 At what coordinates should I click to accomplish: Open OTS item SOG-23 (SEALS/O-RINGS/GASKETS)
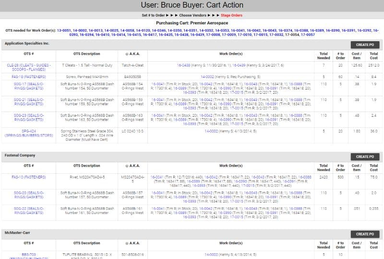pyautogui.click(x=29, y=117)
